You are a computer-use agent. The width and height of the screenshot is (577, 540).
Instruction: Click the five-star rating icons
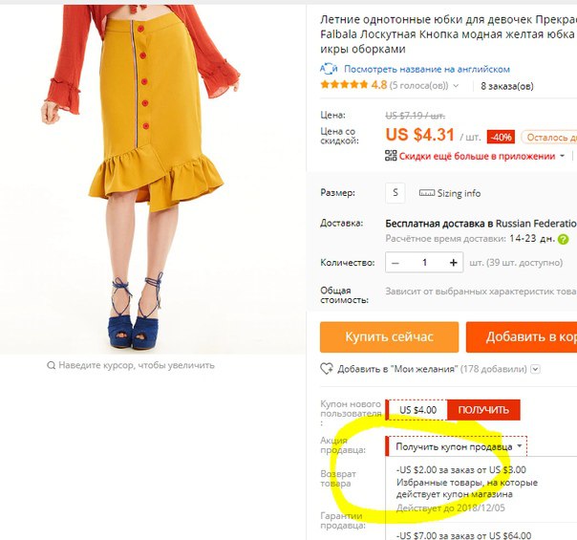[x=344, y=85]
